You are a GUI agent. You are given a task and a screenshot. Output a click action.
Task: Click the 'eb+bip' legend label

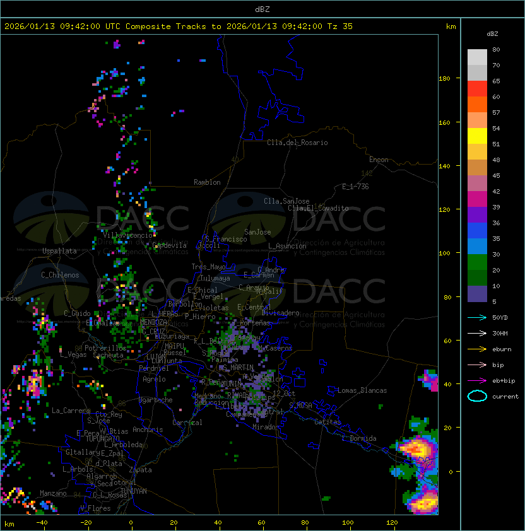pyautogui.click(x=504, y=381)
